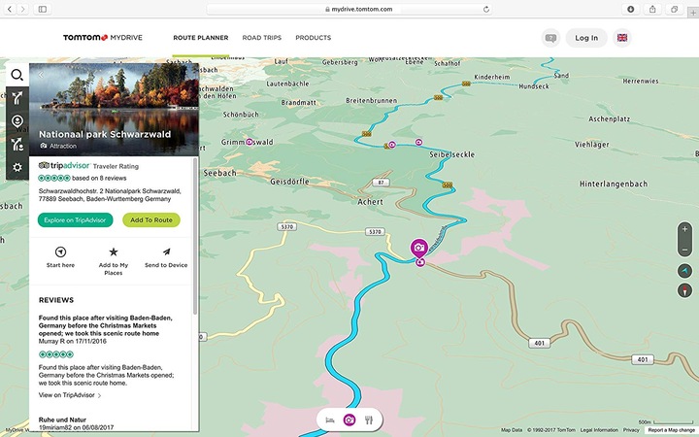Open the Safari share menu
The height and width of the screenshot is (437, 699).
652,9
